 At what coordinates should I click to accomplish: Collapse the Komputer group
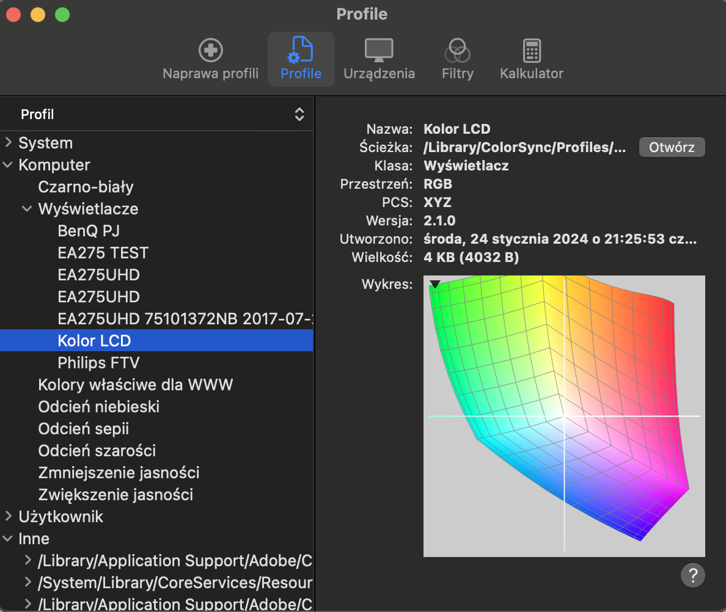(9, 165)
